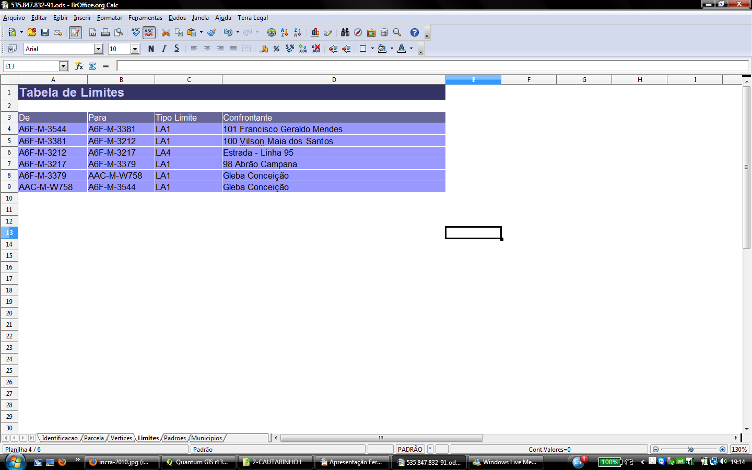Toggle underline S formatting
This screenshot has width=752, height=470.
[177, 49]
